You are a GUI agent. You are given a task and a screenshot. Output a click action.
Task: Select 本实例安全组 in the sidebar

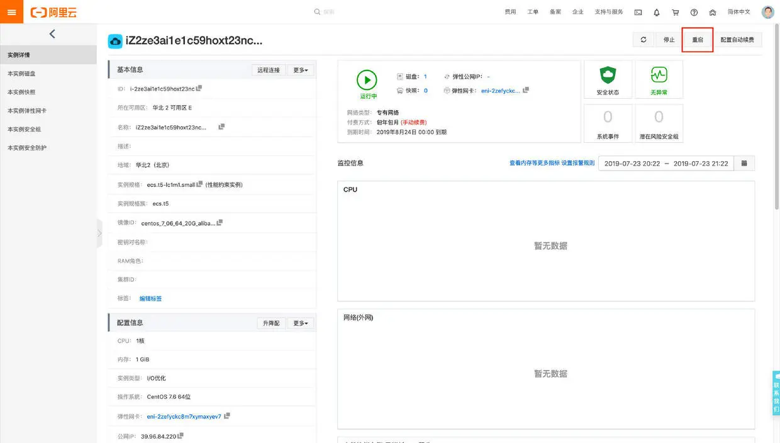[x=48, y=129]
